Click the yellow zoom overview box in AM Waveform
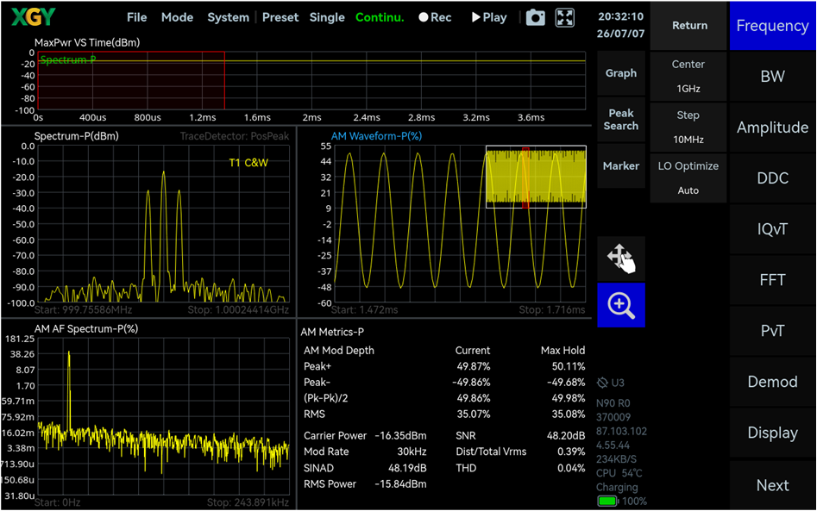The width and height of the screenshot is (817, 511). pyautogui.click(x=536, y=177)
